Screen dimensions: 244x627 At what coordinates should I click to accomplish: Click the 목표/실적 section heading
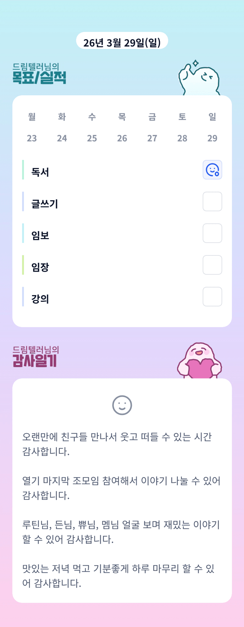[x=39, y=77]
